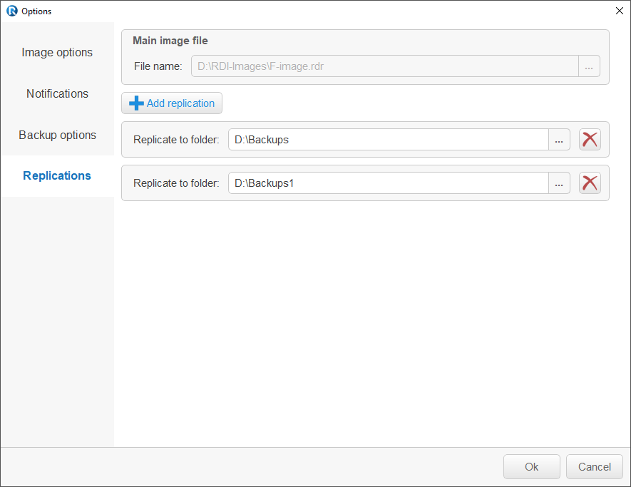
Task: Delete the D:\Backups replication entry
Action: (590, 140)
